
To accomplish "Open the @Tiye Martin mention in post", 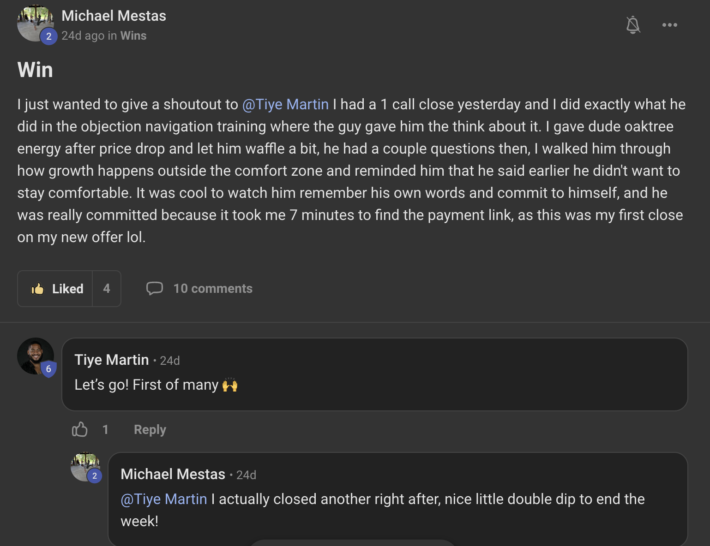I will click(x=285, y=105).
